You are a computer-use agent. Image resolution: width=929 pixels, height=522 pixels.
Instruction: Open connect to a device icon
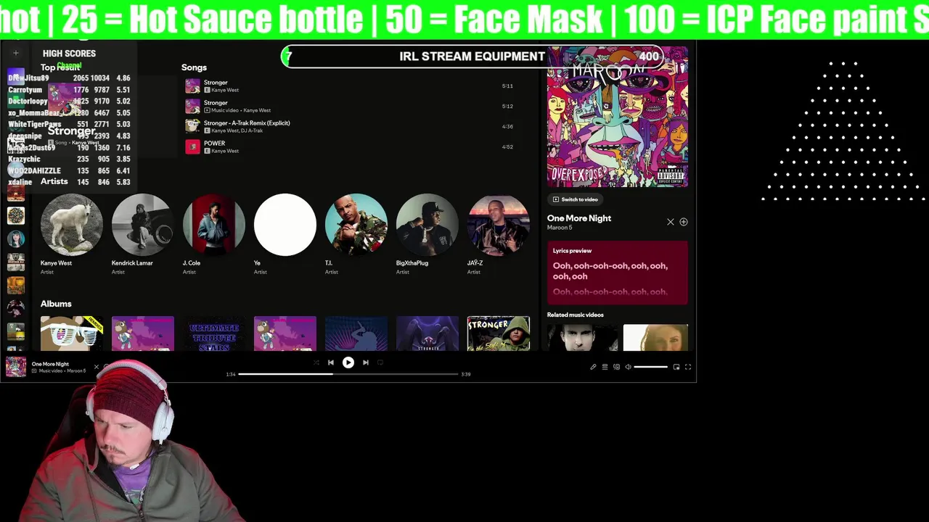click(617, 367)
